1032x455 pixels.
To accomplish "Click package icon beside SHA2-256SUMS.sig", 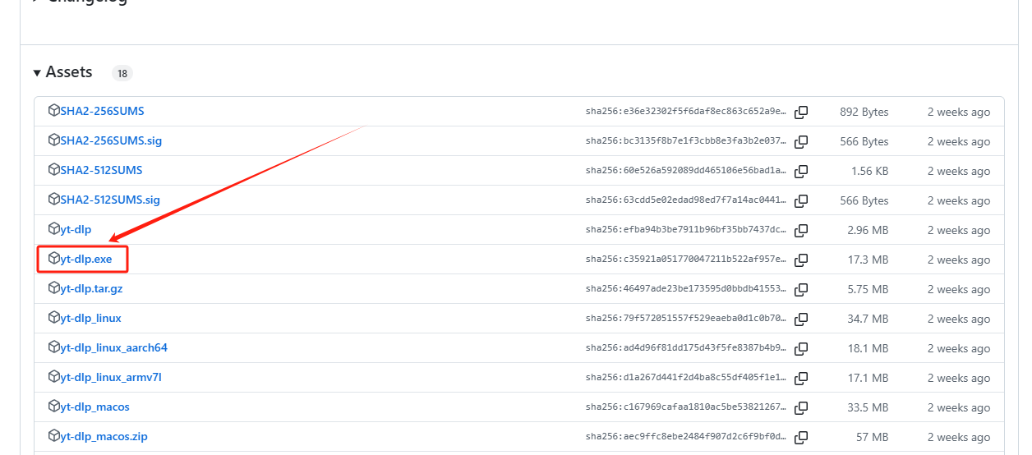I will [54, 140].
